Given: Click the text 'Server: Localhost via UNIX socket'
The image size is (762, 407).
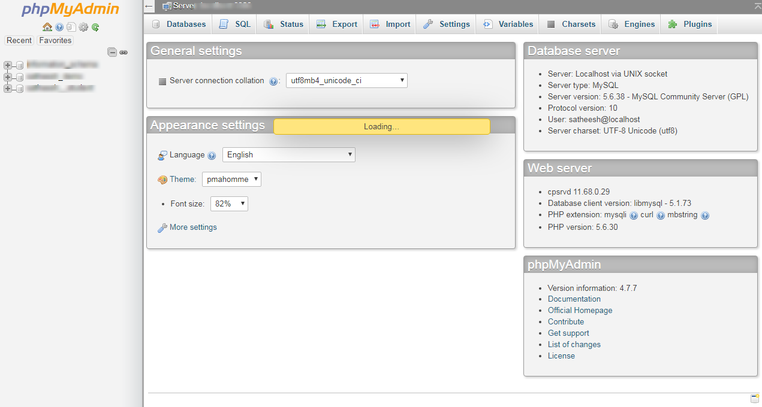Looking at the screenshot, I should tap(607, 74).
